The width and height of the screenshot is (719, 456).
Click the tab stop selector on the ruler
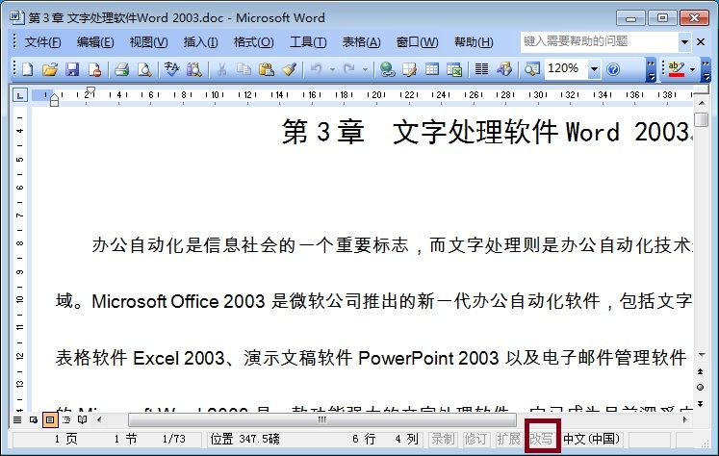(19, 95)
